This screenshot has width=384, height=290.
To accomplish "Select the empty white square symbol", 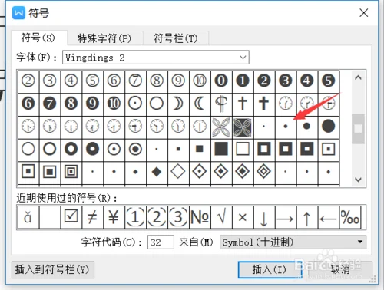I will click(x=243, y=149).
